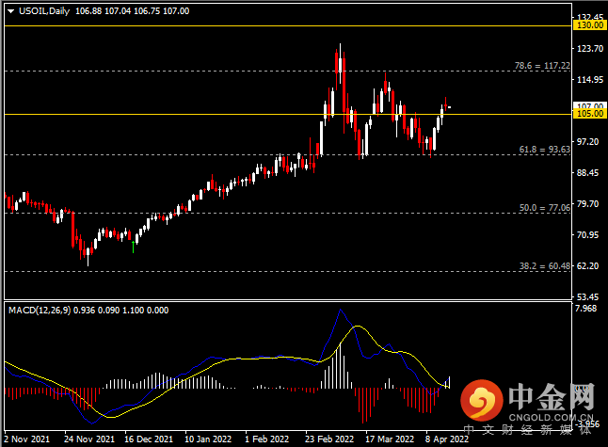Click the yellow horizontal line at 130.00
The width and height of the screenshot is (608, 447).
289,26
